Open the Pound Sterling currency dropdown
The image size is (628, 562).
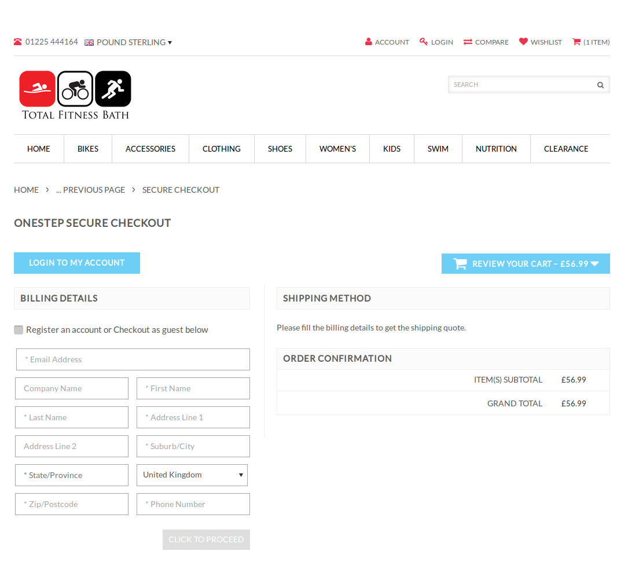[128, 42]
